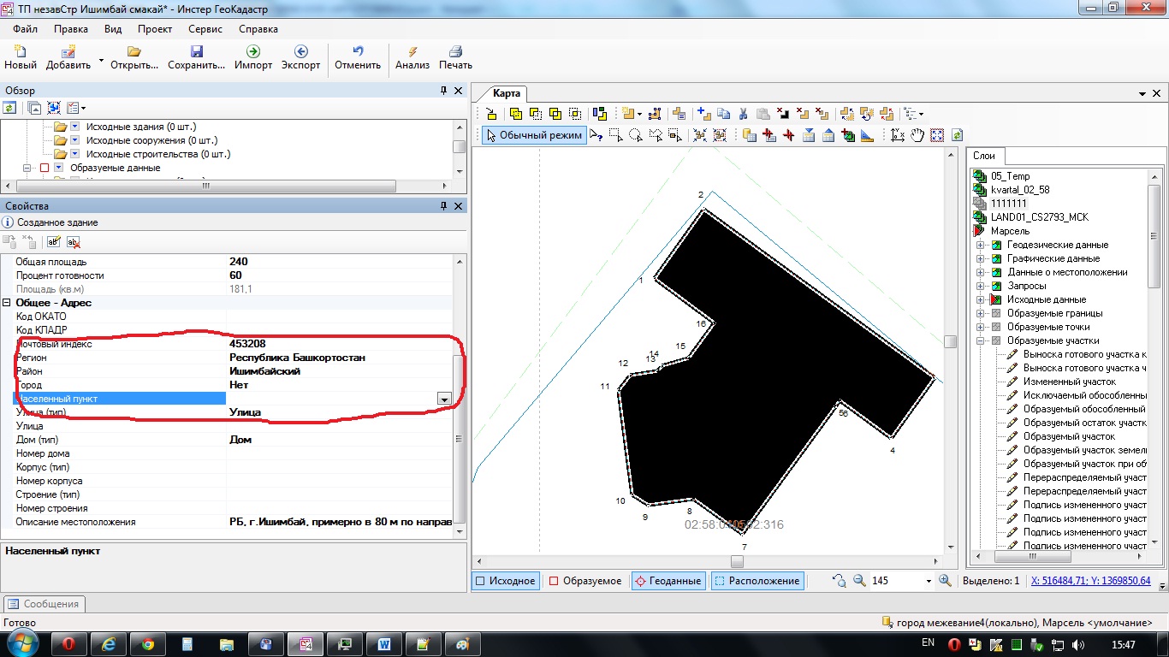Click the clear property text icon

(74, 242)
